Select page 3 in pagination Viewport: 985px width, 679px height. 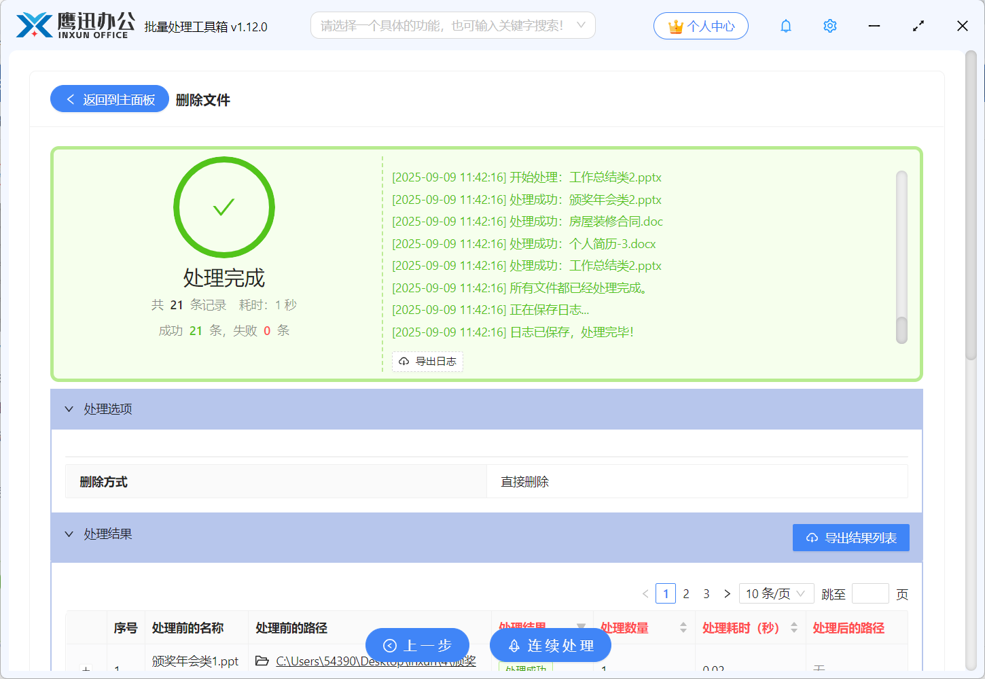tap(706, 594)
